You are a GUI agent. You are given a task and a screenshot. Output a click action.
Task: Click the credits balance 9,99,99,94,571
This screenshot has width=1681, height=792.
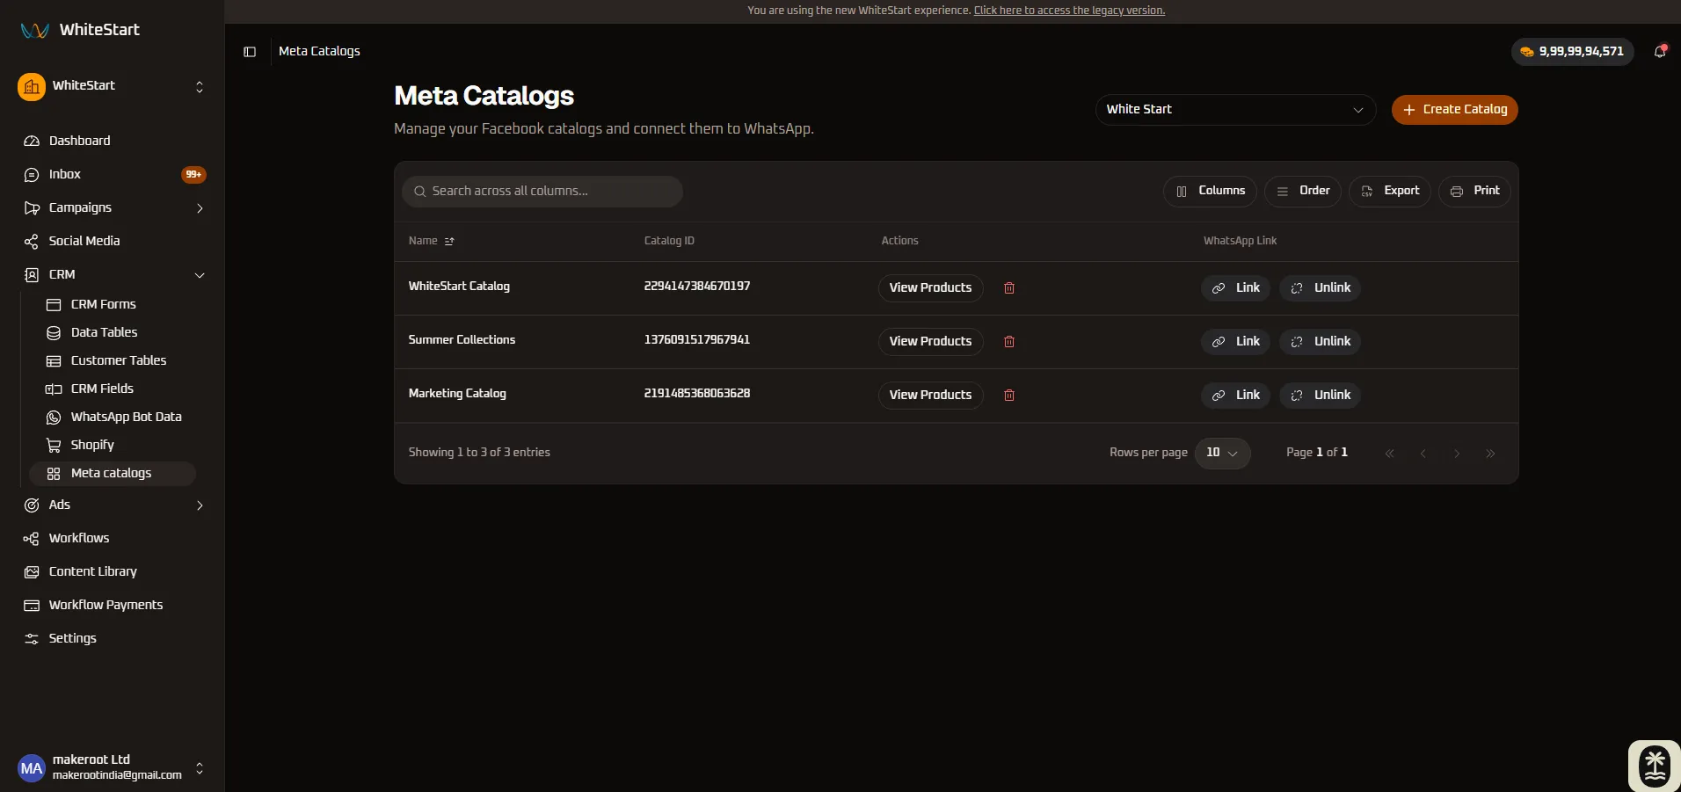(x=1572, y=52)
